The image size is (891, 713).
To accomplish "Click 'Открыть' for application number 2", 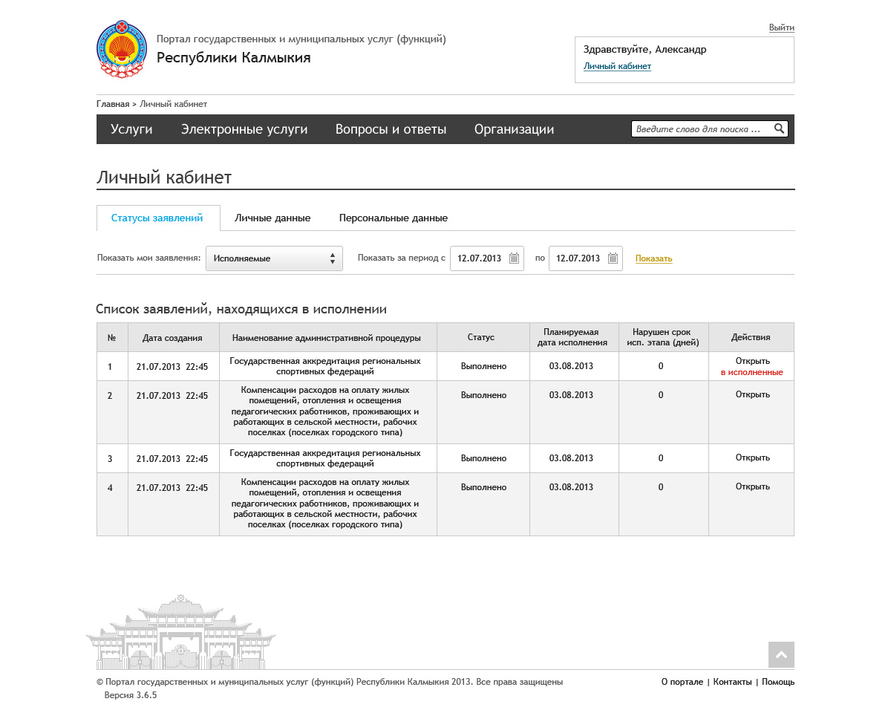I will click(752, 394).
